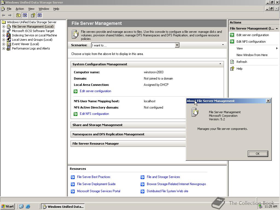Click blue arrow icon for File Server Deployment Guide

pyautogui.click(x=73, y=184)
